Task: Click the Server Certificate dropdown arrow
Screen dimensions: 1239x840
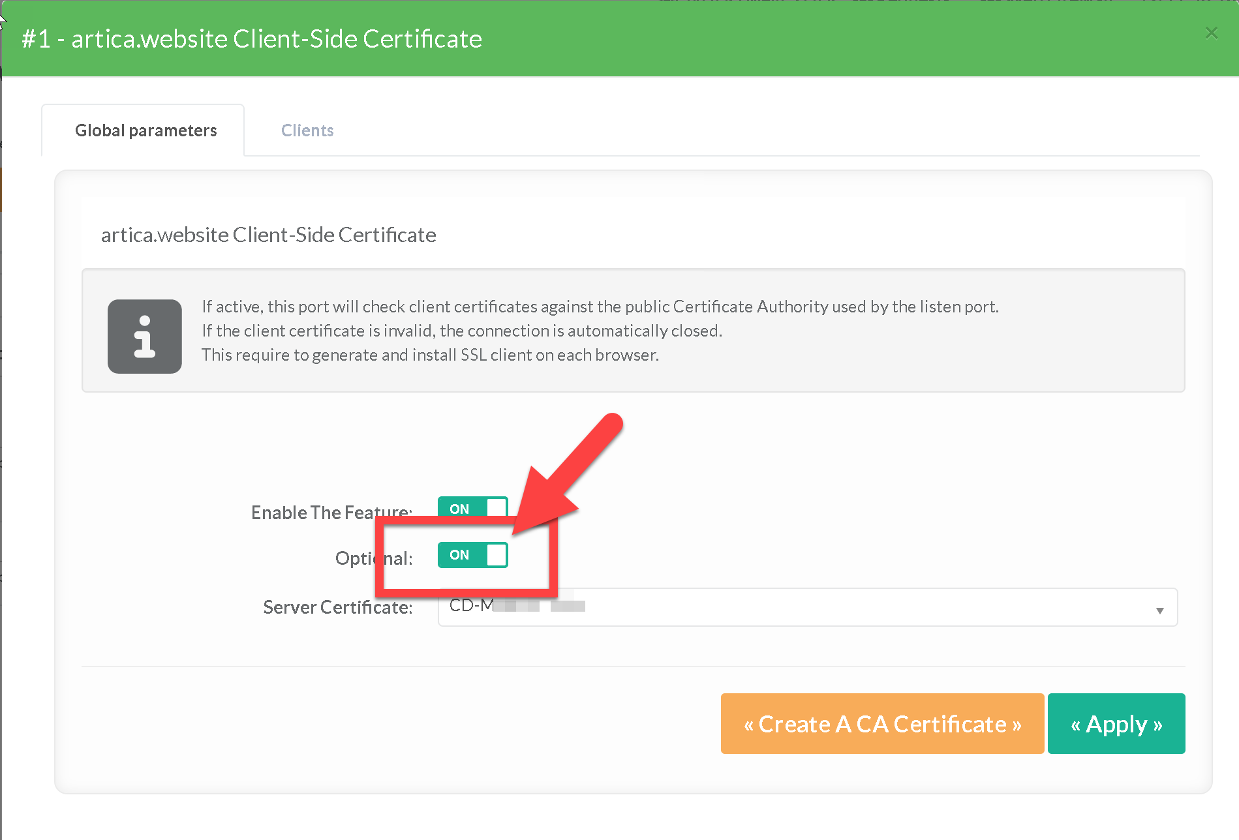Action: [1159, 610]
